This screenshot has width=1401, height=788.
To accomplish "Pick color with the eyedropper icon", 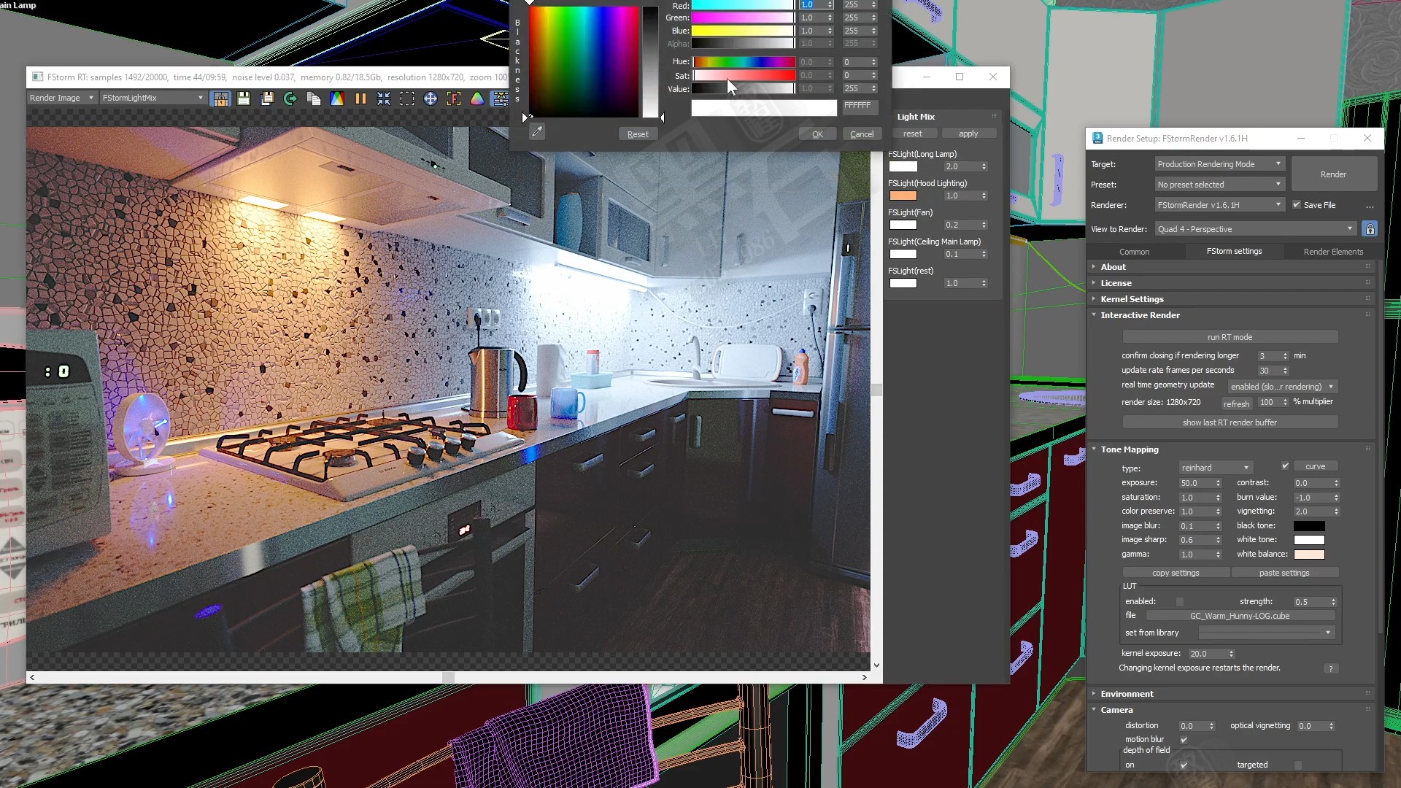I will click(537, 132).
